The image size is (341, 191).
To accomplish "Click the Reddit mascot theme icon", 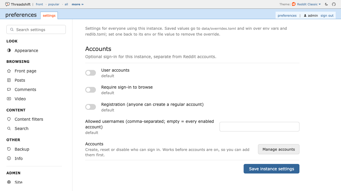I will [294, 4].
